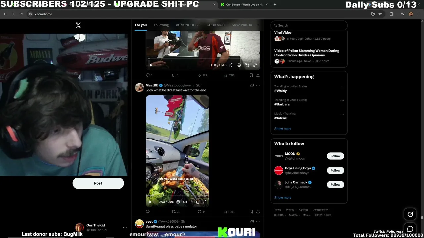
Task: Reload the x.com page
Action: pyautogui.click(x=21, y=14)
